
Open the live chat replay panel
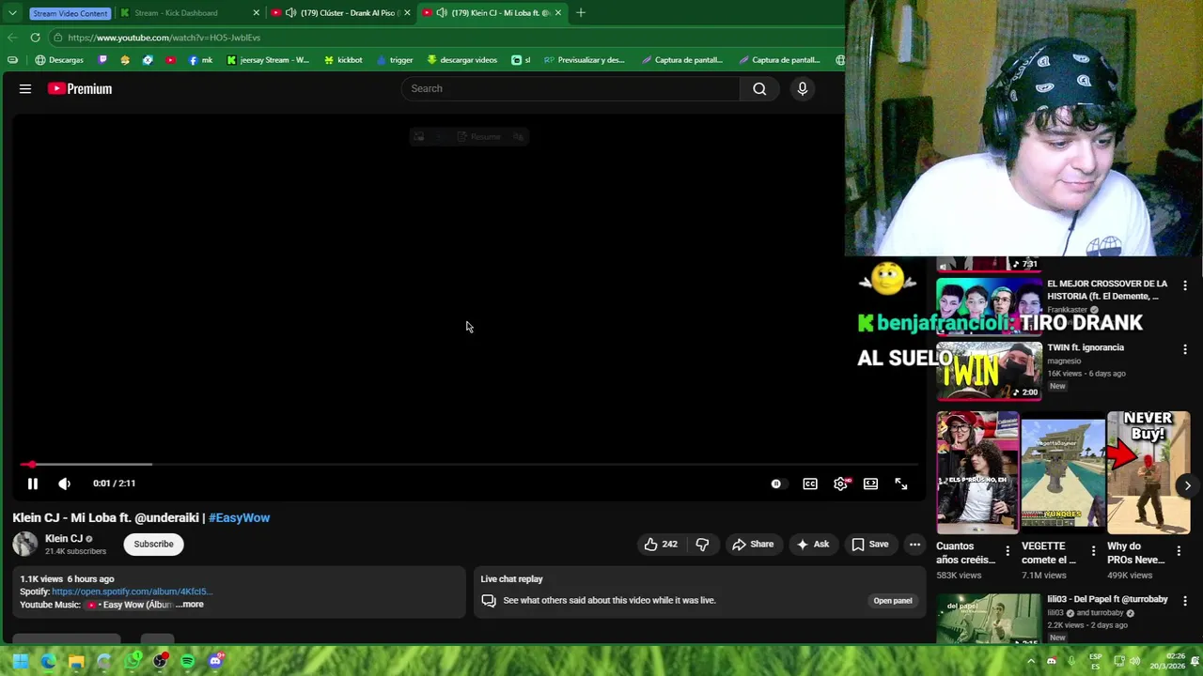(x=893, y=601)
